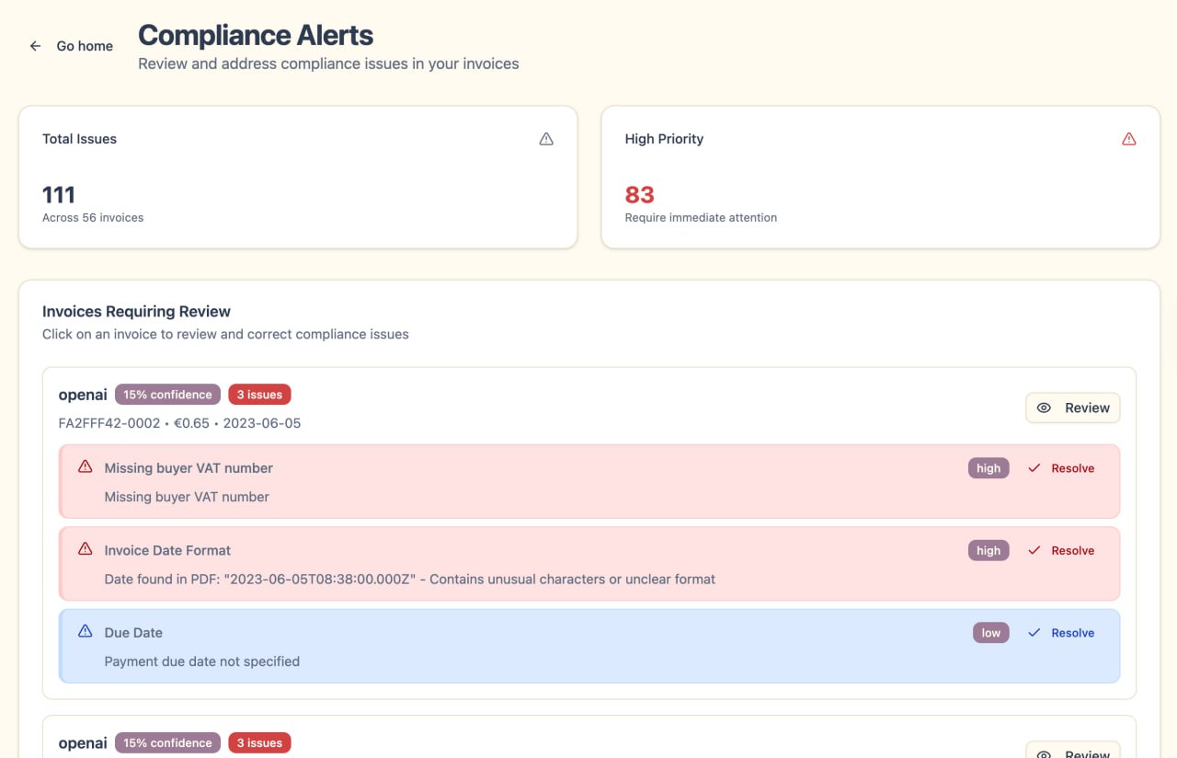1177x758 pixels.
Task: Click warning icon on Missing buyer VAT number
Action: (86, 467)
